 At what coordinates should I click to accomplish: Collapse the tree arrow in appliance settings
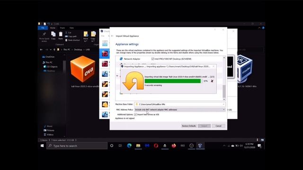pos(117,76)
